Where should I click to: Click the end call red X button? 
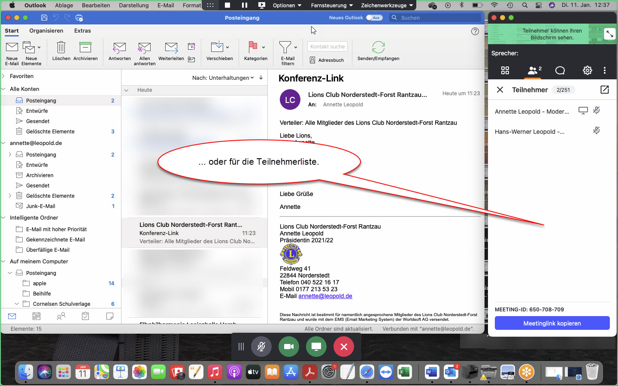pos(344,347)
